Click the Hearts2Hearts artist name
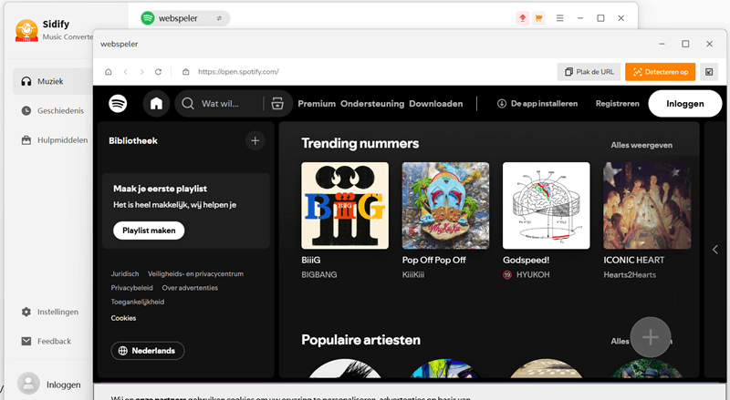Viewport: 730px width, 400px height. pyautogui.click(x=630, y=275)
